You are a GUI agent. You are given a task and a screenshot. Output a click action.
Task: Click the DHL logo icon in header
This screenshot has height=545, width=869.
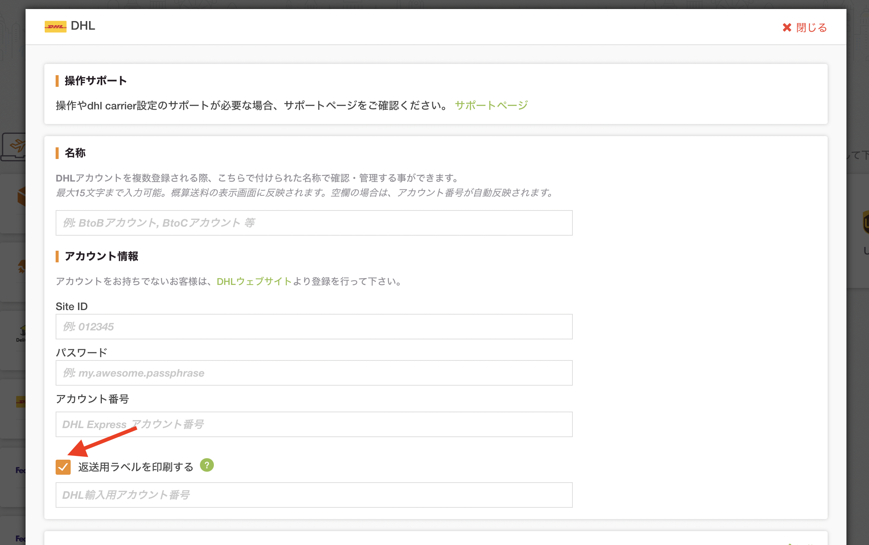[55, 26]
